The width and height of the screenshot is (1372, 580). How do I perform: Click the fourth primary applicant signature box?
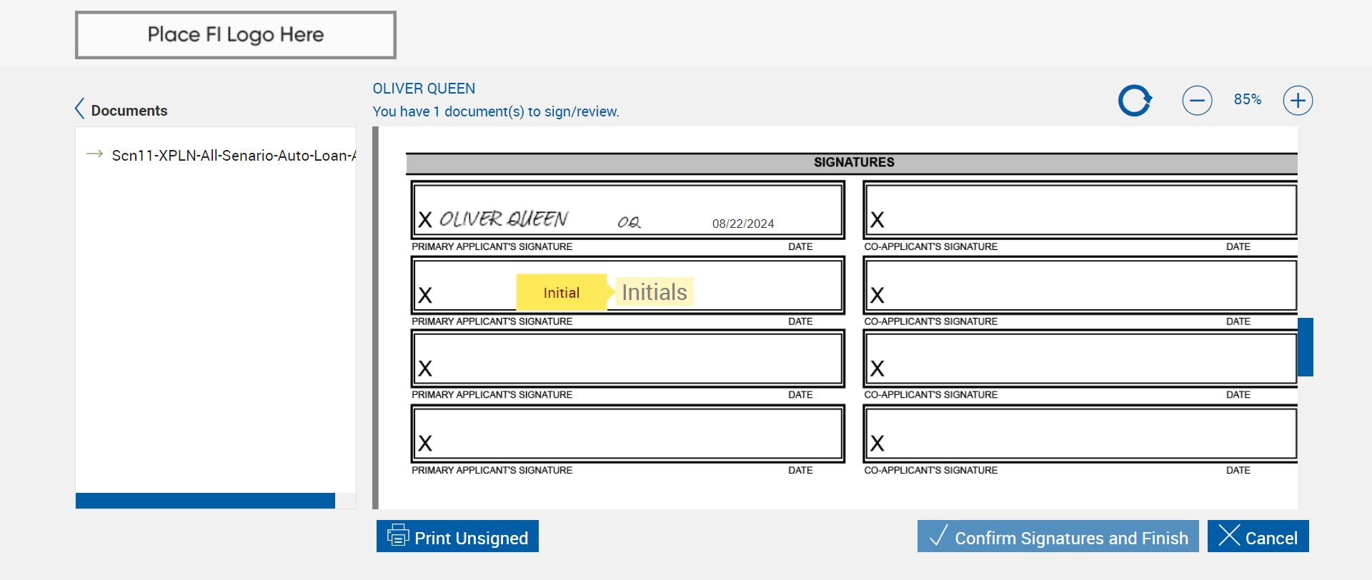point(627,434)
